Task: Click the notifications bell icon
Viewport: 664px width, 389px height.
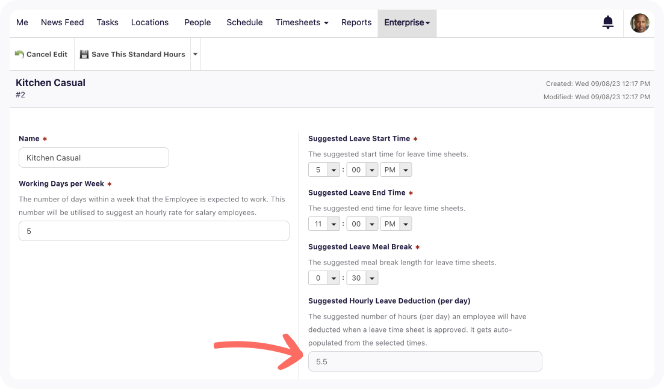Action: click(x=608, y=23)
